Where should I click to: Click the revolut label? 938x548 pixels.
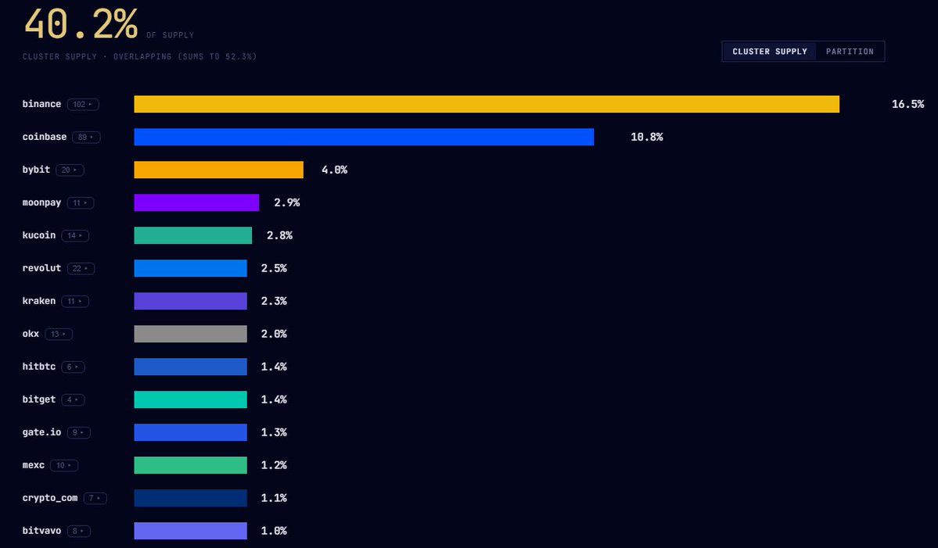(42, 268)
